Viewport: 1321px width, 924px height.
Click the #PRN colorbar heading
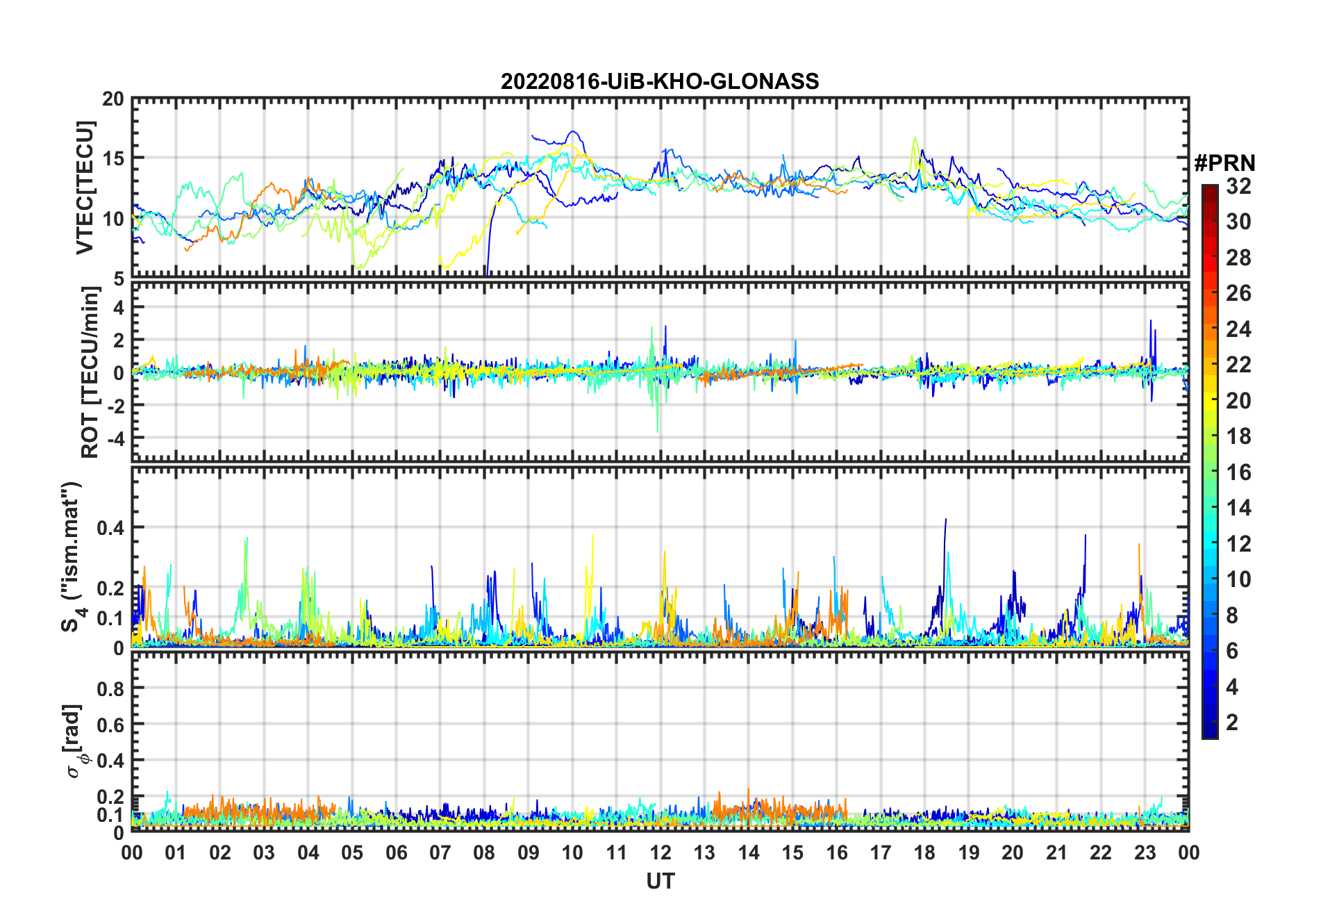click(x=1225, y=163)
